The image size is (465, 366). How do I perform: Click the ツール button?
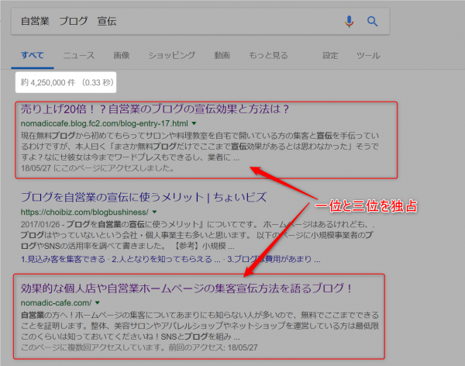coord(367,56)
